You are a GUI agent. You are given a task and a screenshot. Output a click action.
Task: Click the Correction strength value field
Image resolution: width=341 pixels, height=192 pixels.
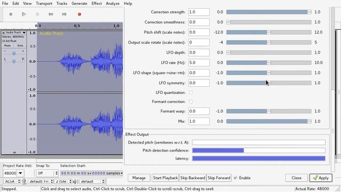coord(199,12)
